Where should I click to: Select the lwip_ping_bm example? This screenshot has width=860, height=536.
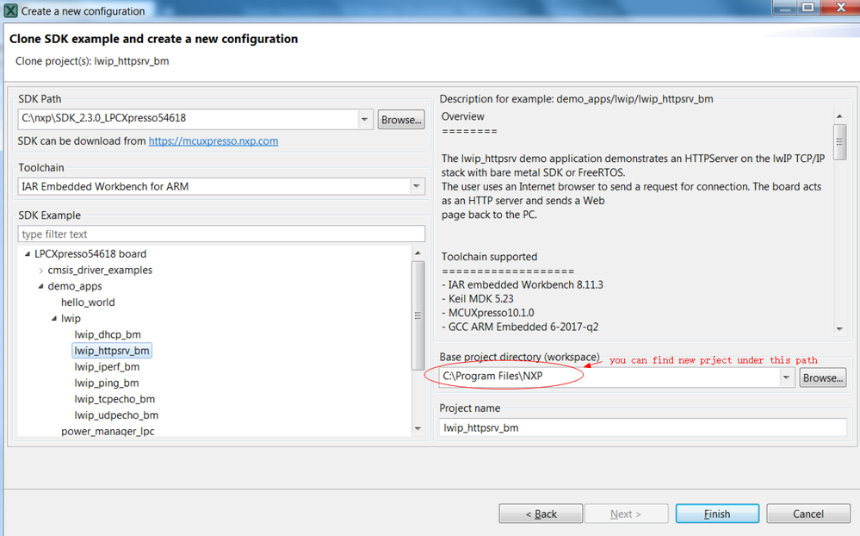coord(107,383)
